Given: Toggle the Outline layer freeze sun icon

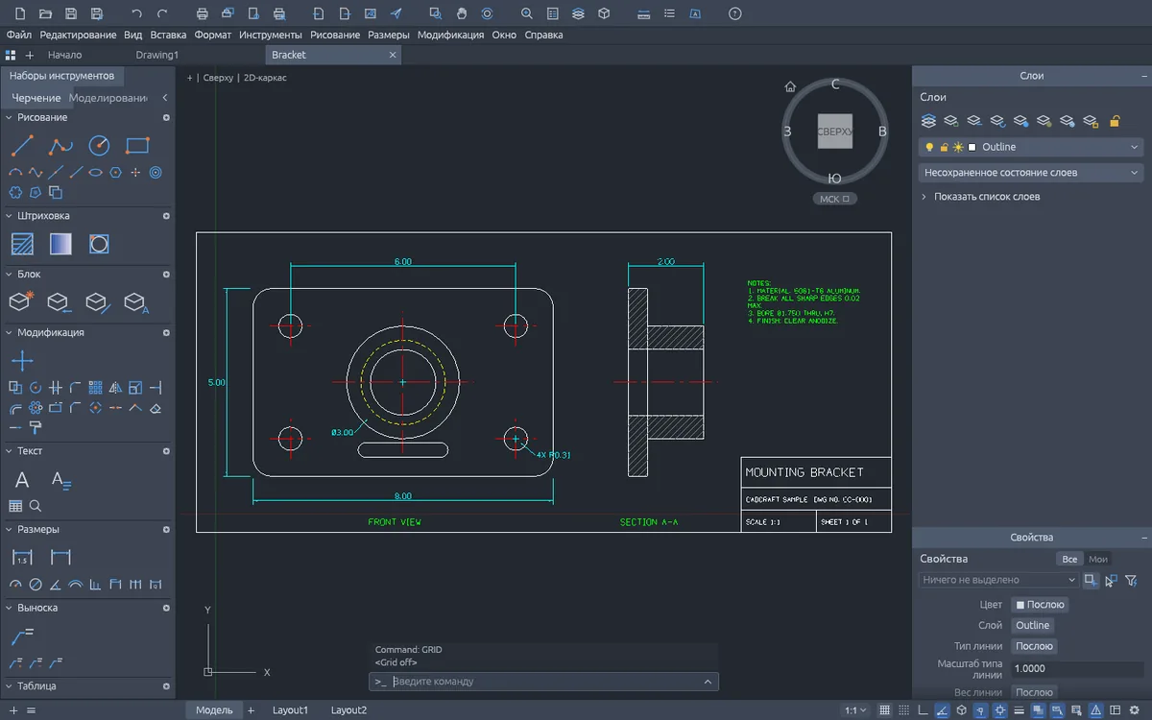Looking at the screenshot, I should point(958,147).
